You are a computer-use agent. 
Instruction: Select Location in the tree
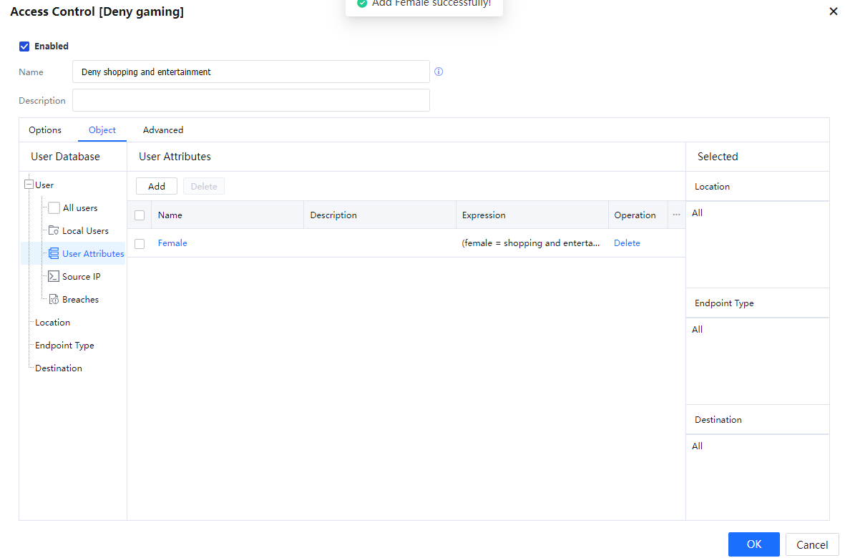[52, 323]
